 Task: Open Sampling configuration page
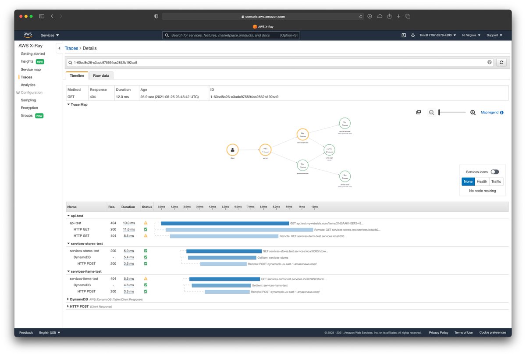(28, 100)
